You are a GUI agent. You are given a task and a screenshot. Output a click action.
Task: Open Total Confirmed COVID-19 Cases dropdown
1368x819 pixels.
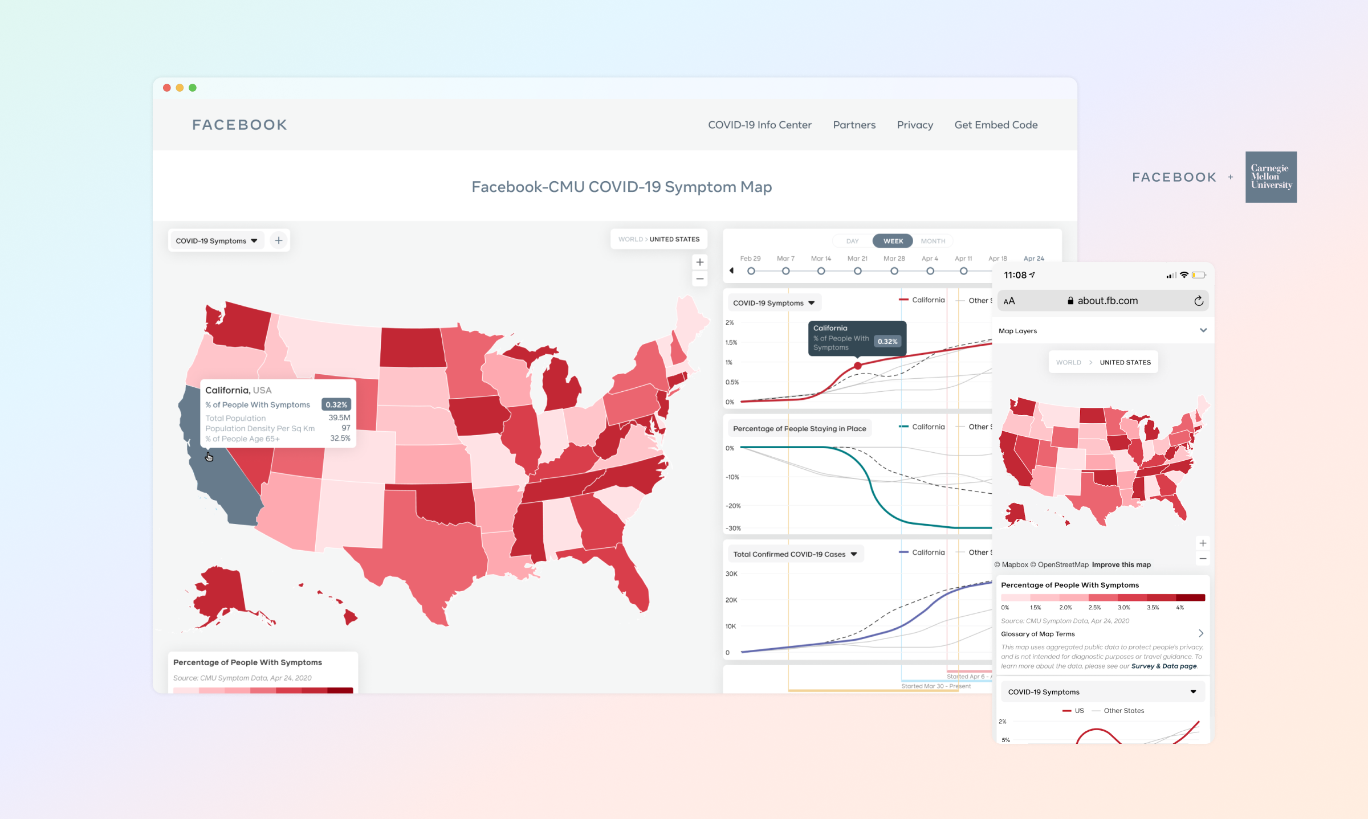tap(795, 554)
